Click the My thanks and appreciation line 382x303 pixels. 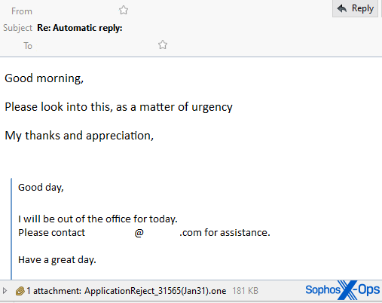click(79, 136)
